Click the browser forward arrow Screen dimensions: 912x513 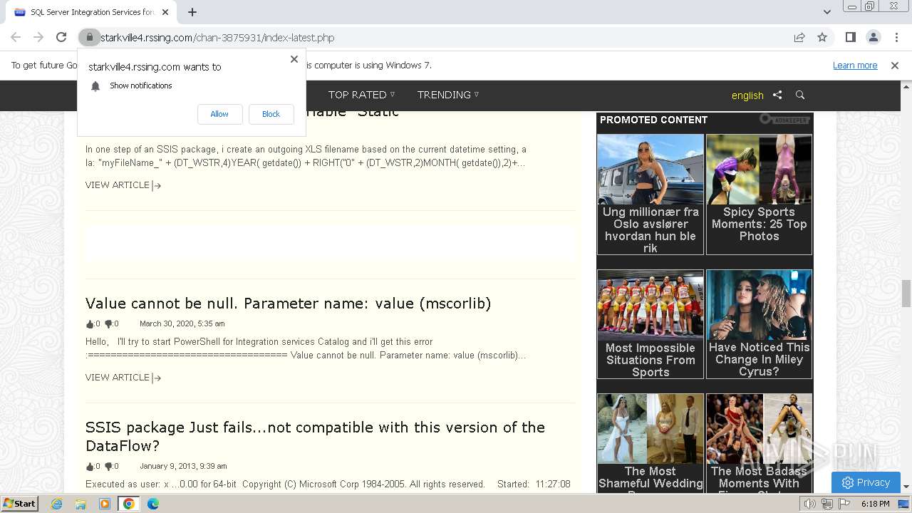coord(38,37)
